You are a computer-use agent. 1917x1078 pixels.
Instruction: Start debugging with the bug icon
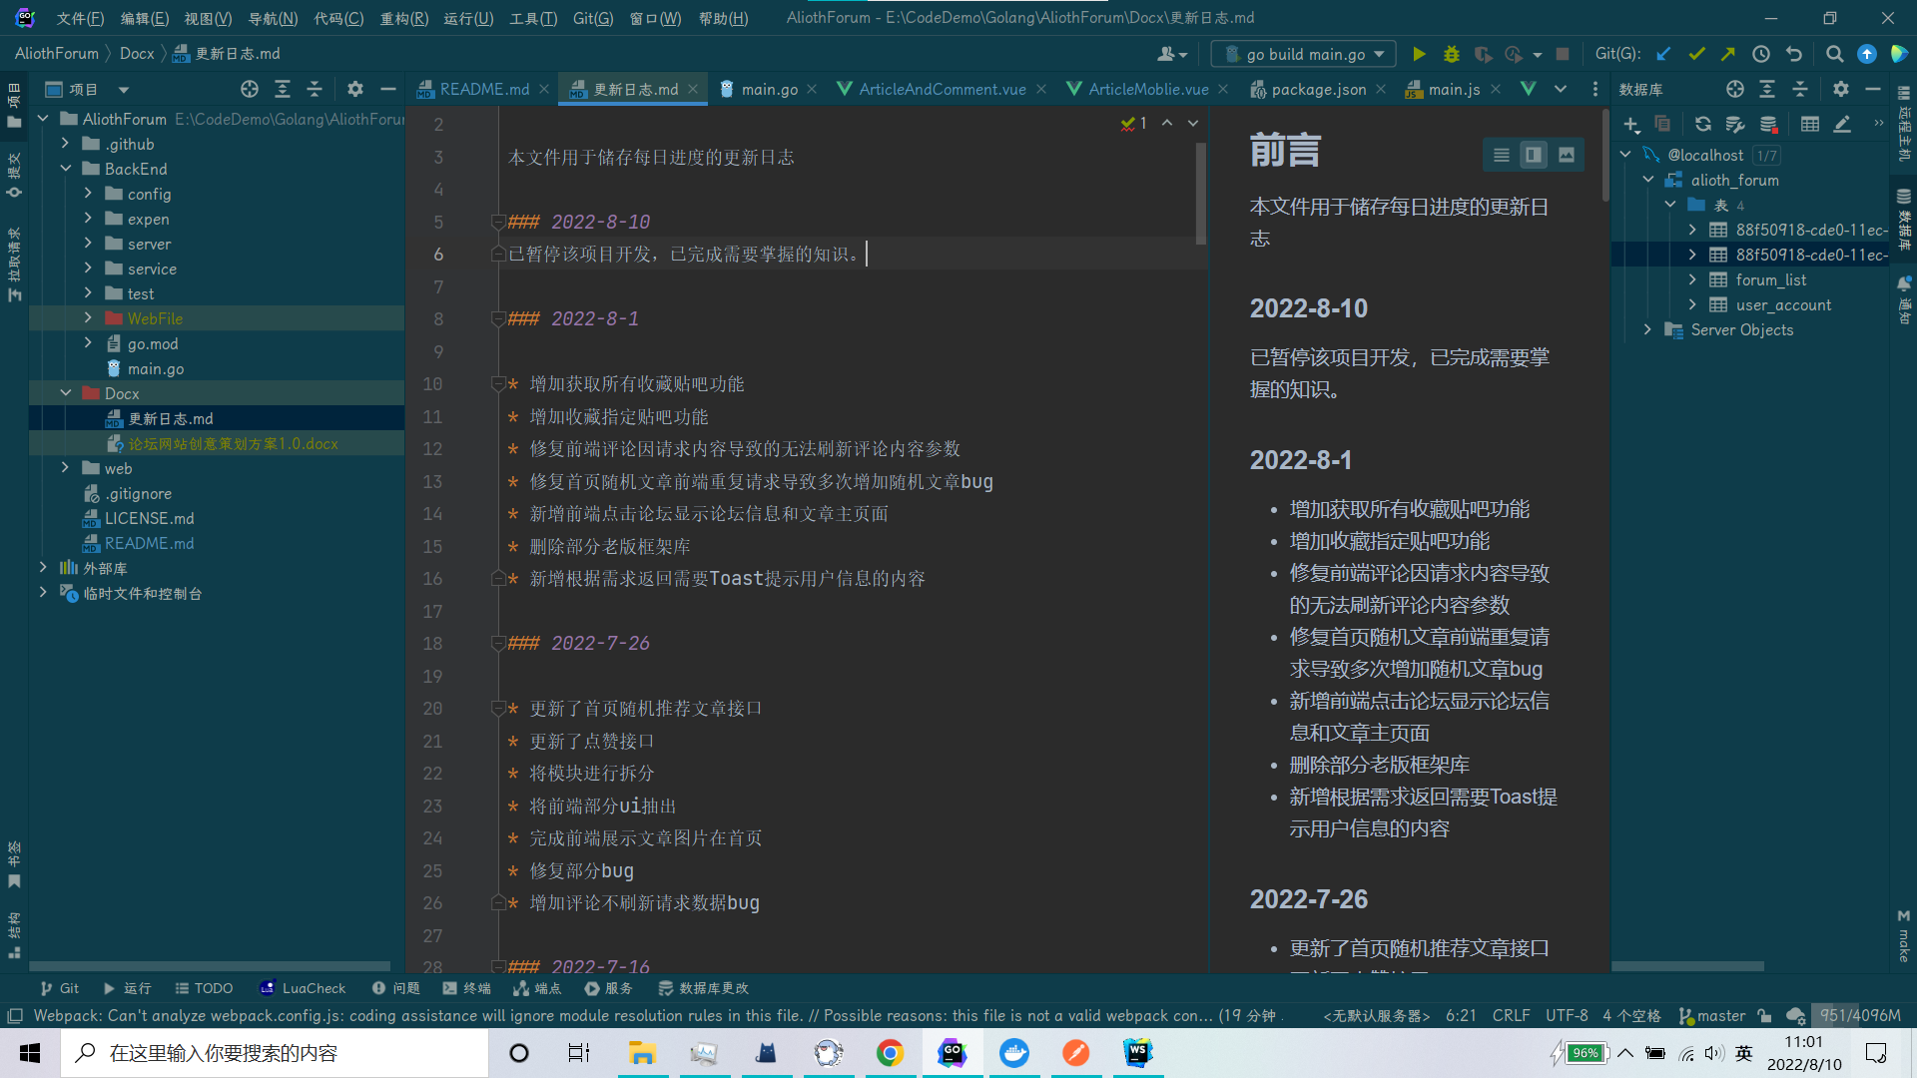click(x=1451, y=54)
